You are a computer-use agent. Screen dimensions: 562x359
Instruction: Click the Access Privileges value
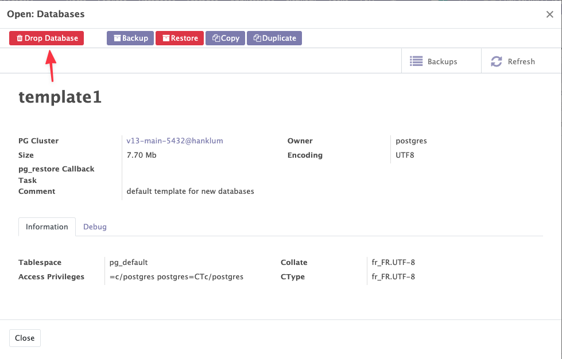(176, 276)
